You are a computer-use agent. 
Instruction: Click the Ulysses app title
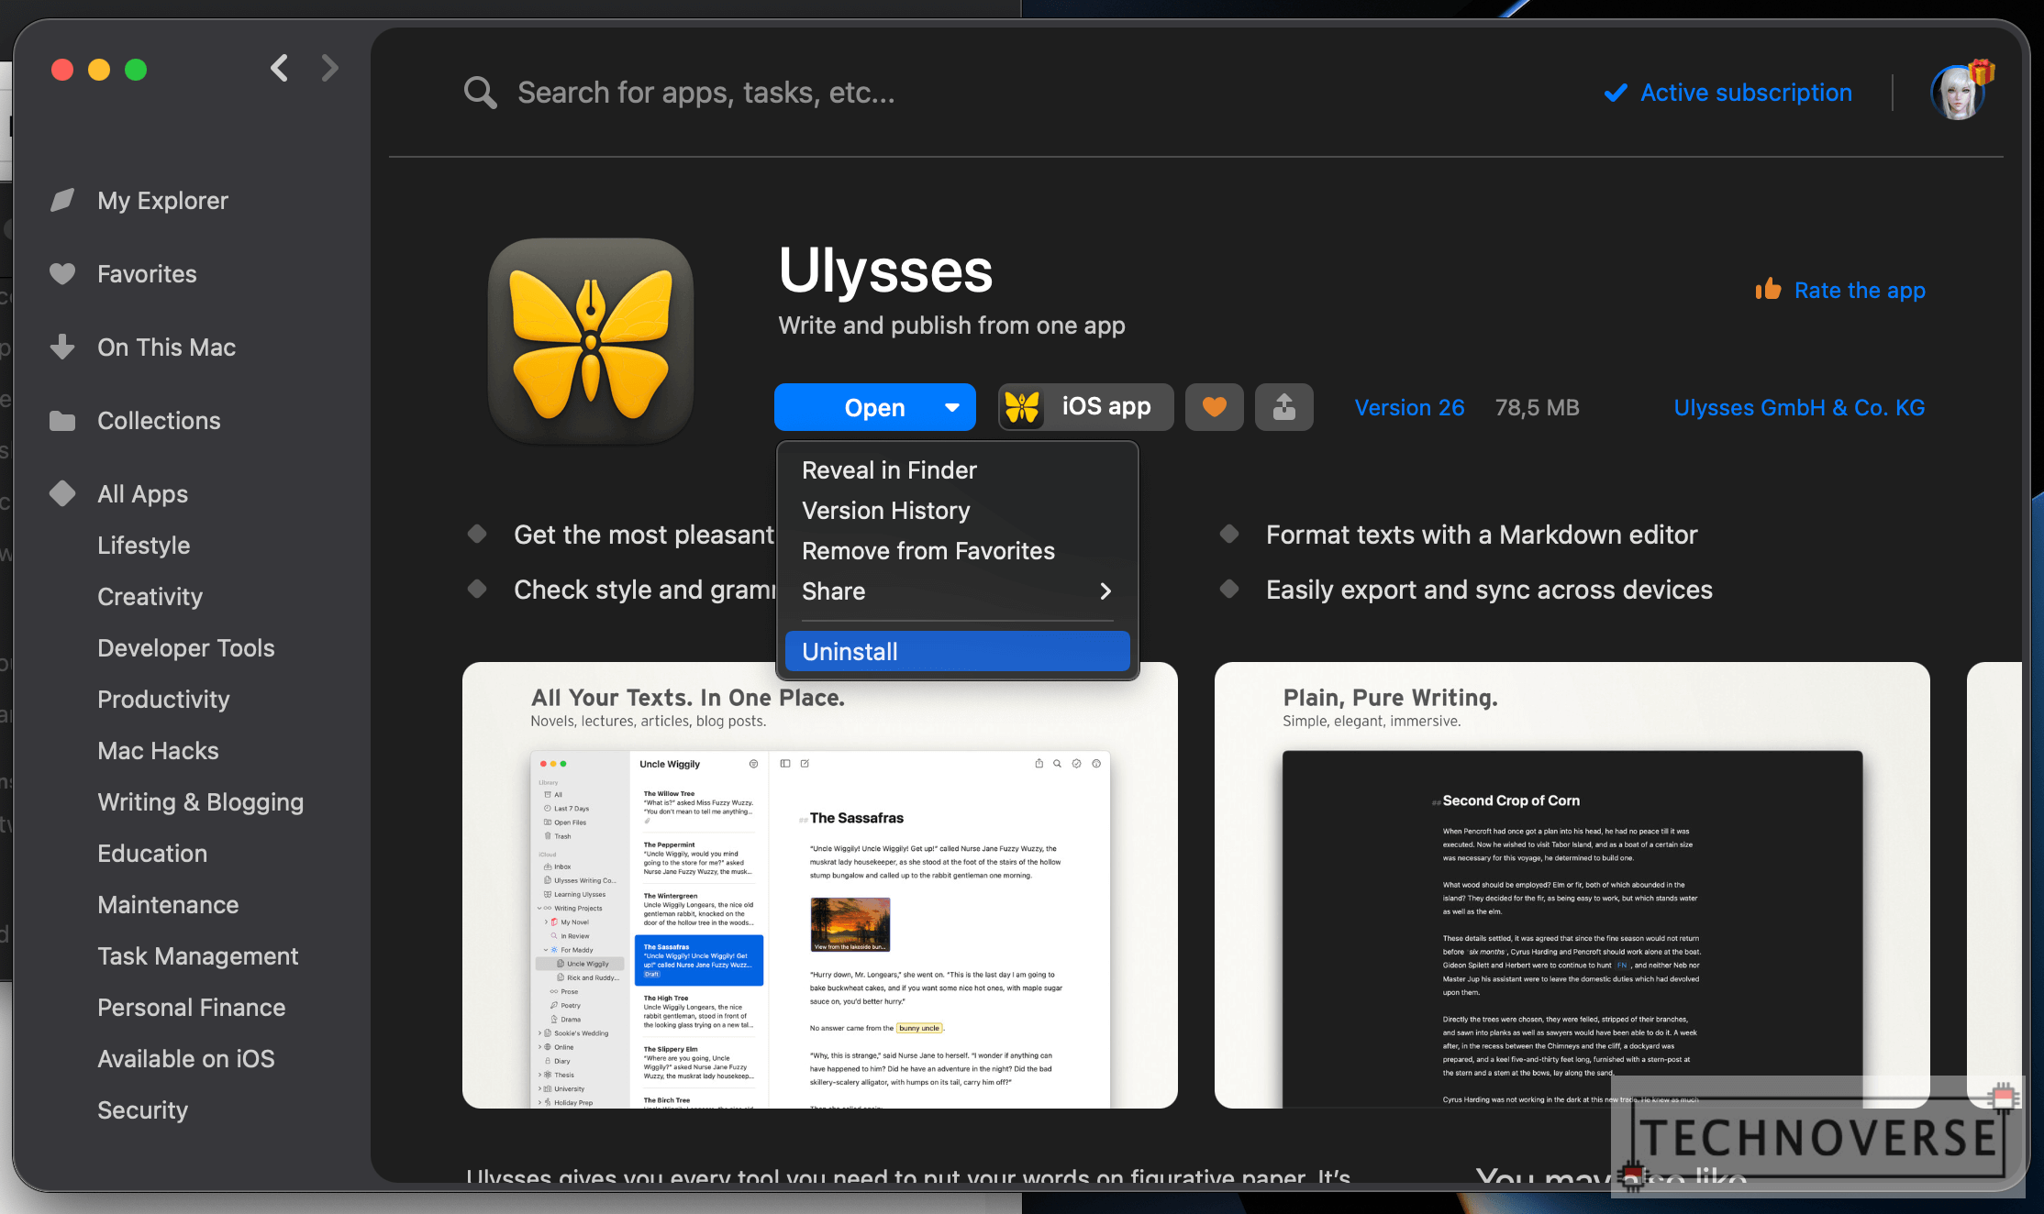(x=885, y=270)
